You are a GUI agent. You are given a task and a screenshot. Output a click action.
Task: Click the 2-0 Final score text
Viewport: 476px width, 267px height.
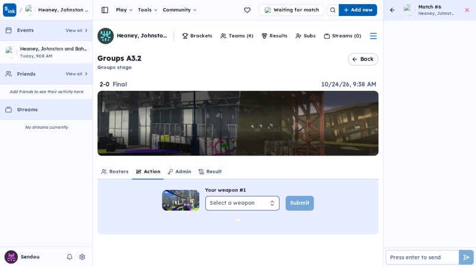click(113, 84)
